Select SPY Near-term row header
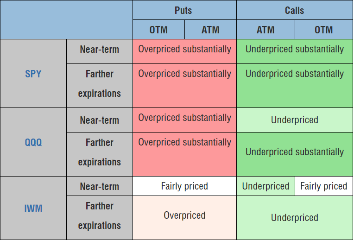 100,51
